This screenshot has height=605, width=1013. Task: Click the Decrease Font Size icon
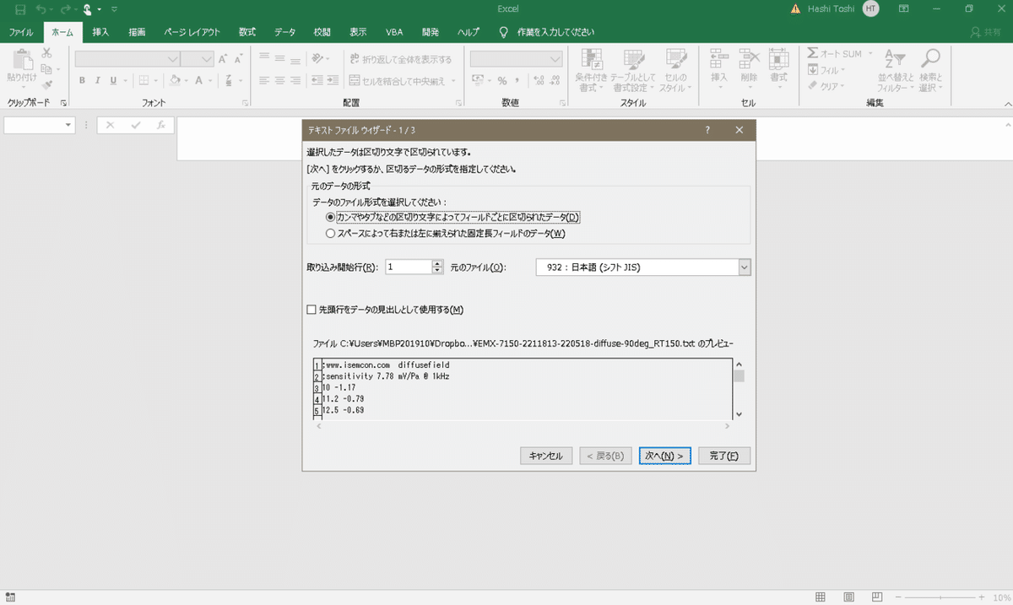[237, 59]
